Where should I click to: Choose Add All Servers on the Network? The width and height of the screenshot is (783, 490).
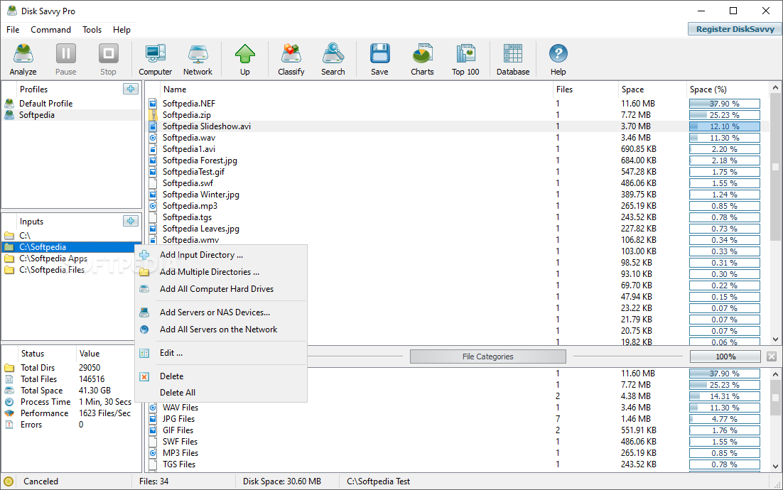[221, 330]
